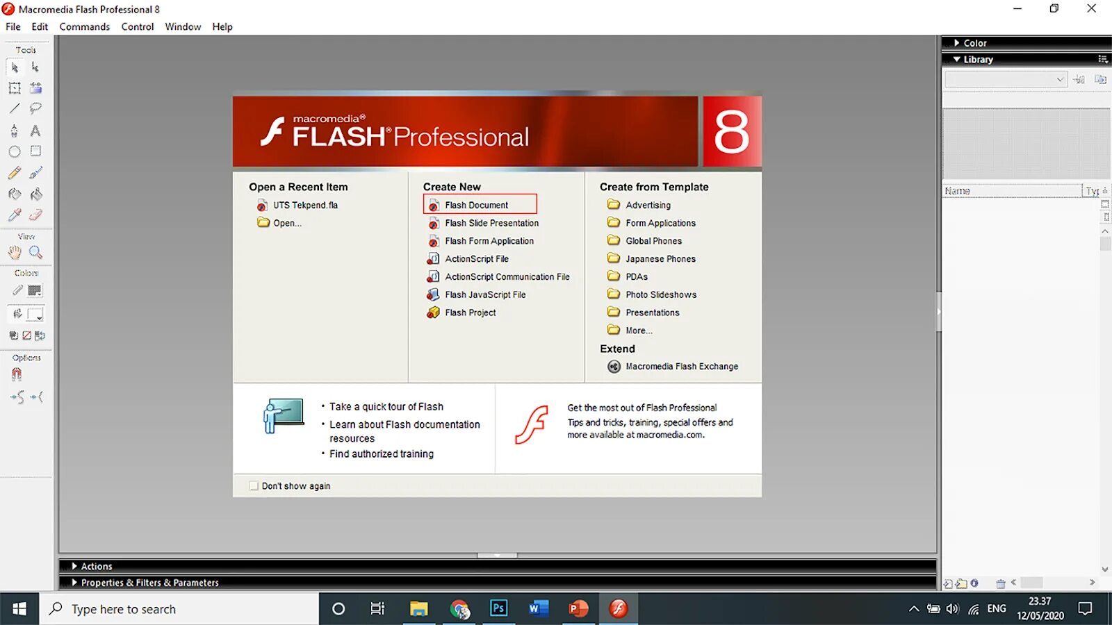Open the Library document dropdown
The height and width of the screenshot is (625, 1112).
[1006, 80]
